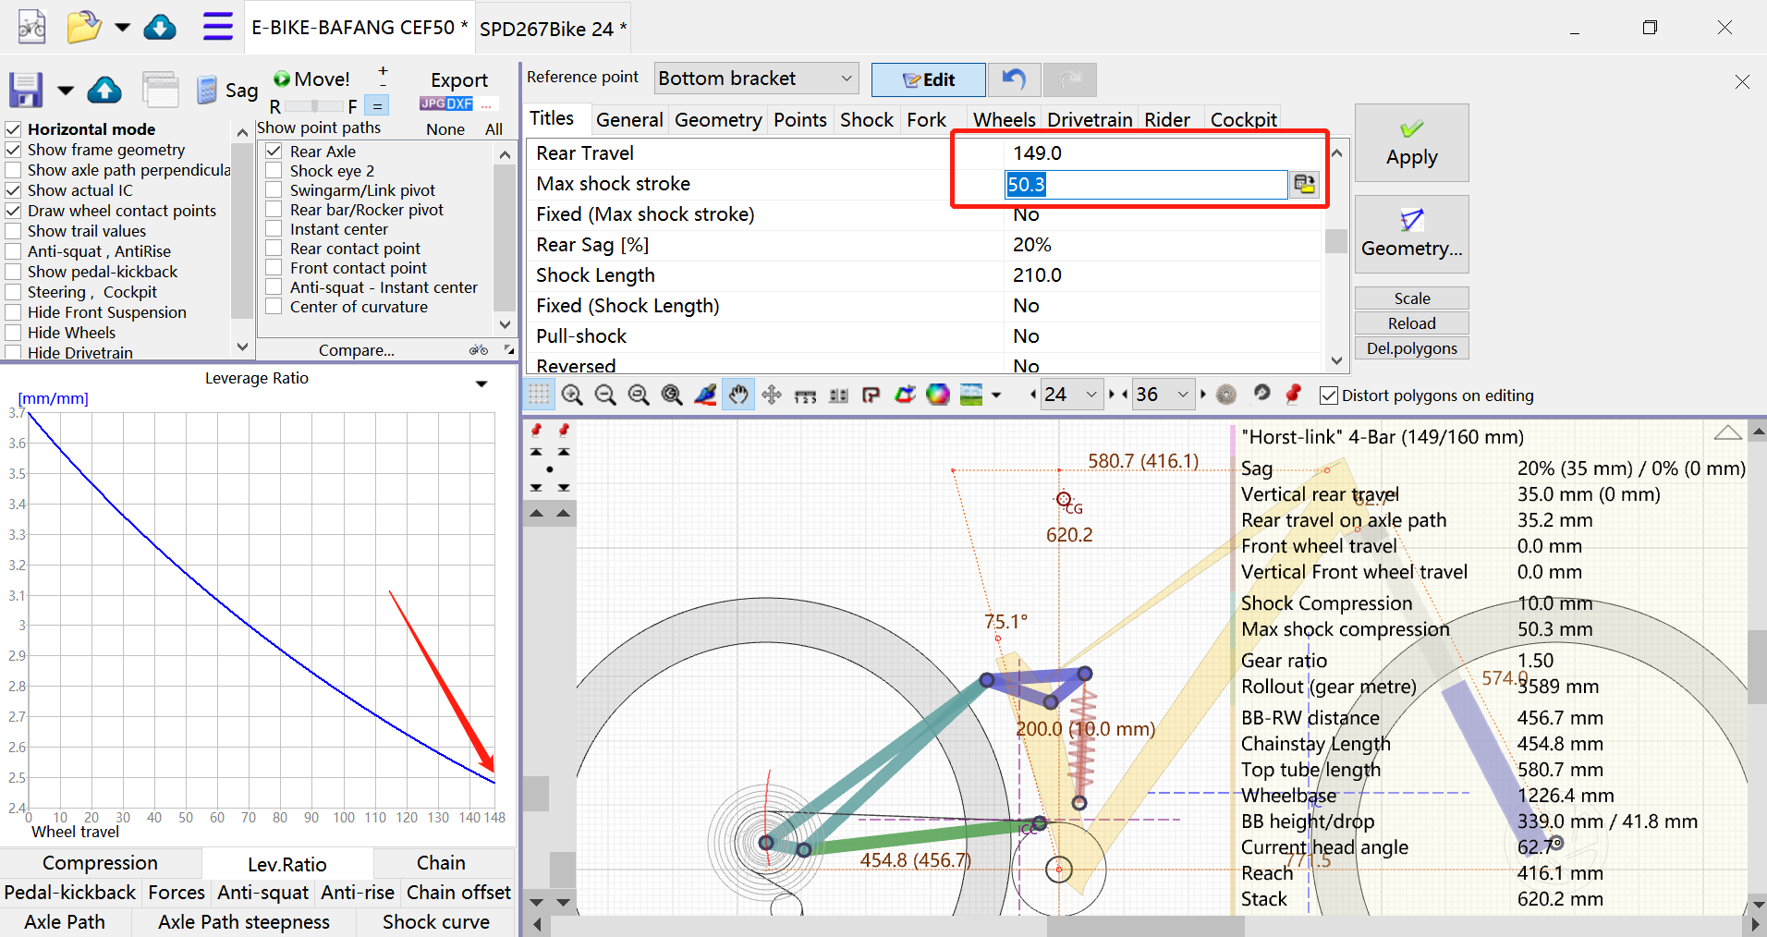
Task: Edit the Max shock stroke field
Action: (x=1146, y=184)
